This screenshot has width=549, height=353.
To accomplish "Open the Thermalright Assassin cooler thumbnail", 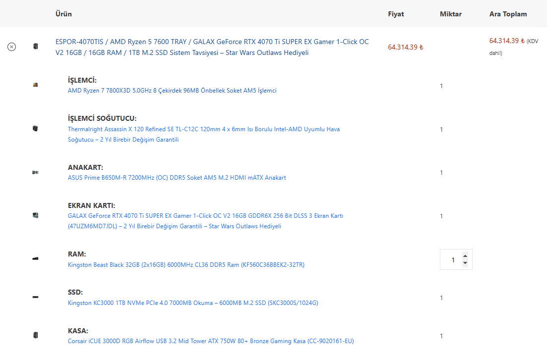I will 35,129.
